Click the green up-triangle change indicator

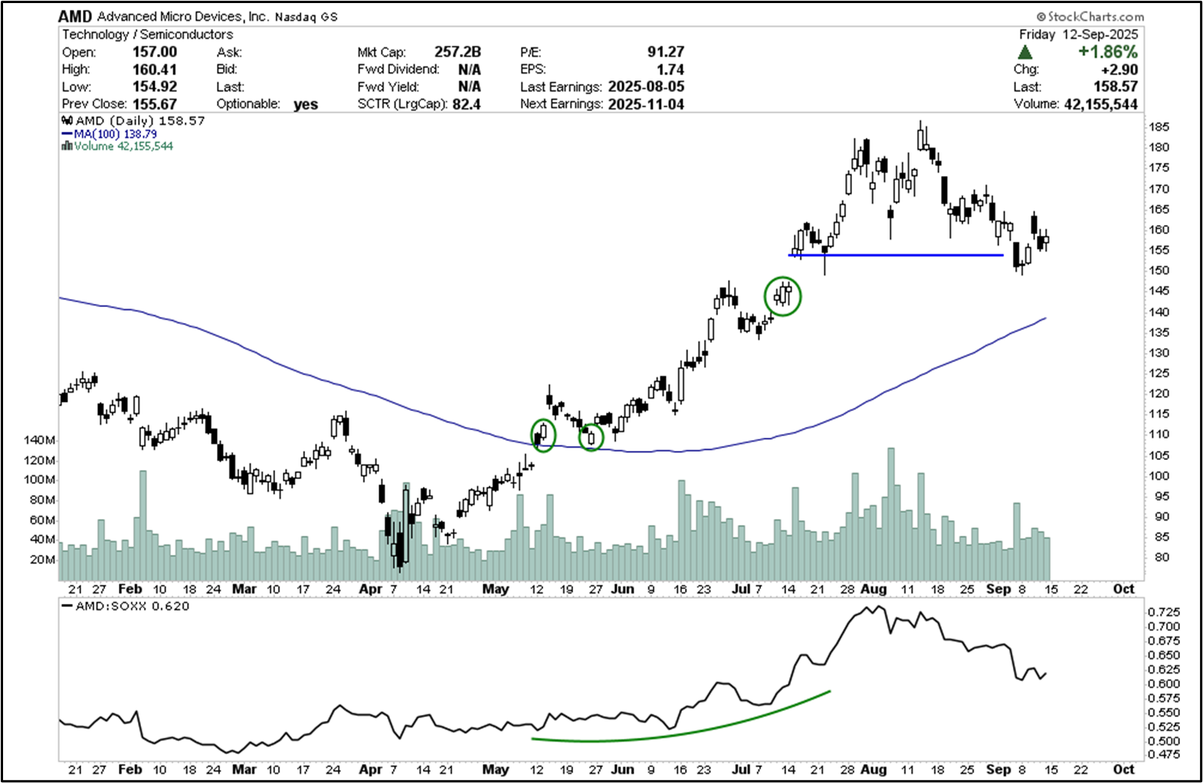tap(1024, 52)
